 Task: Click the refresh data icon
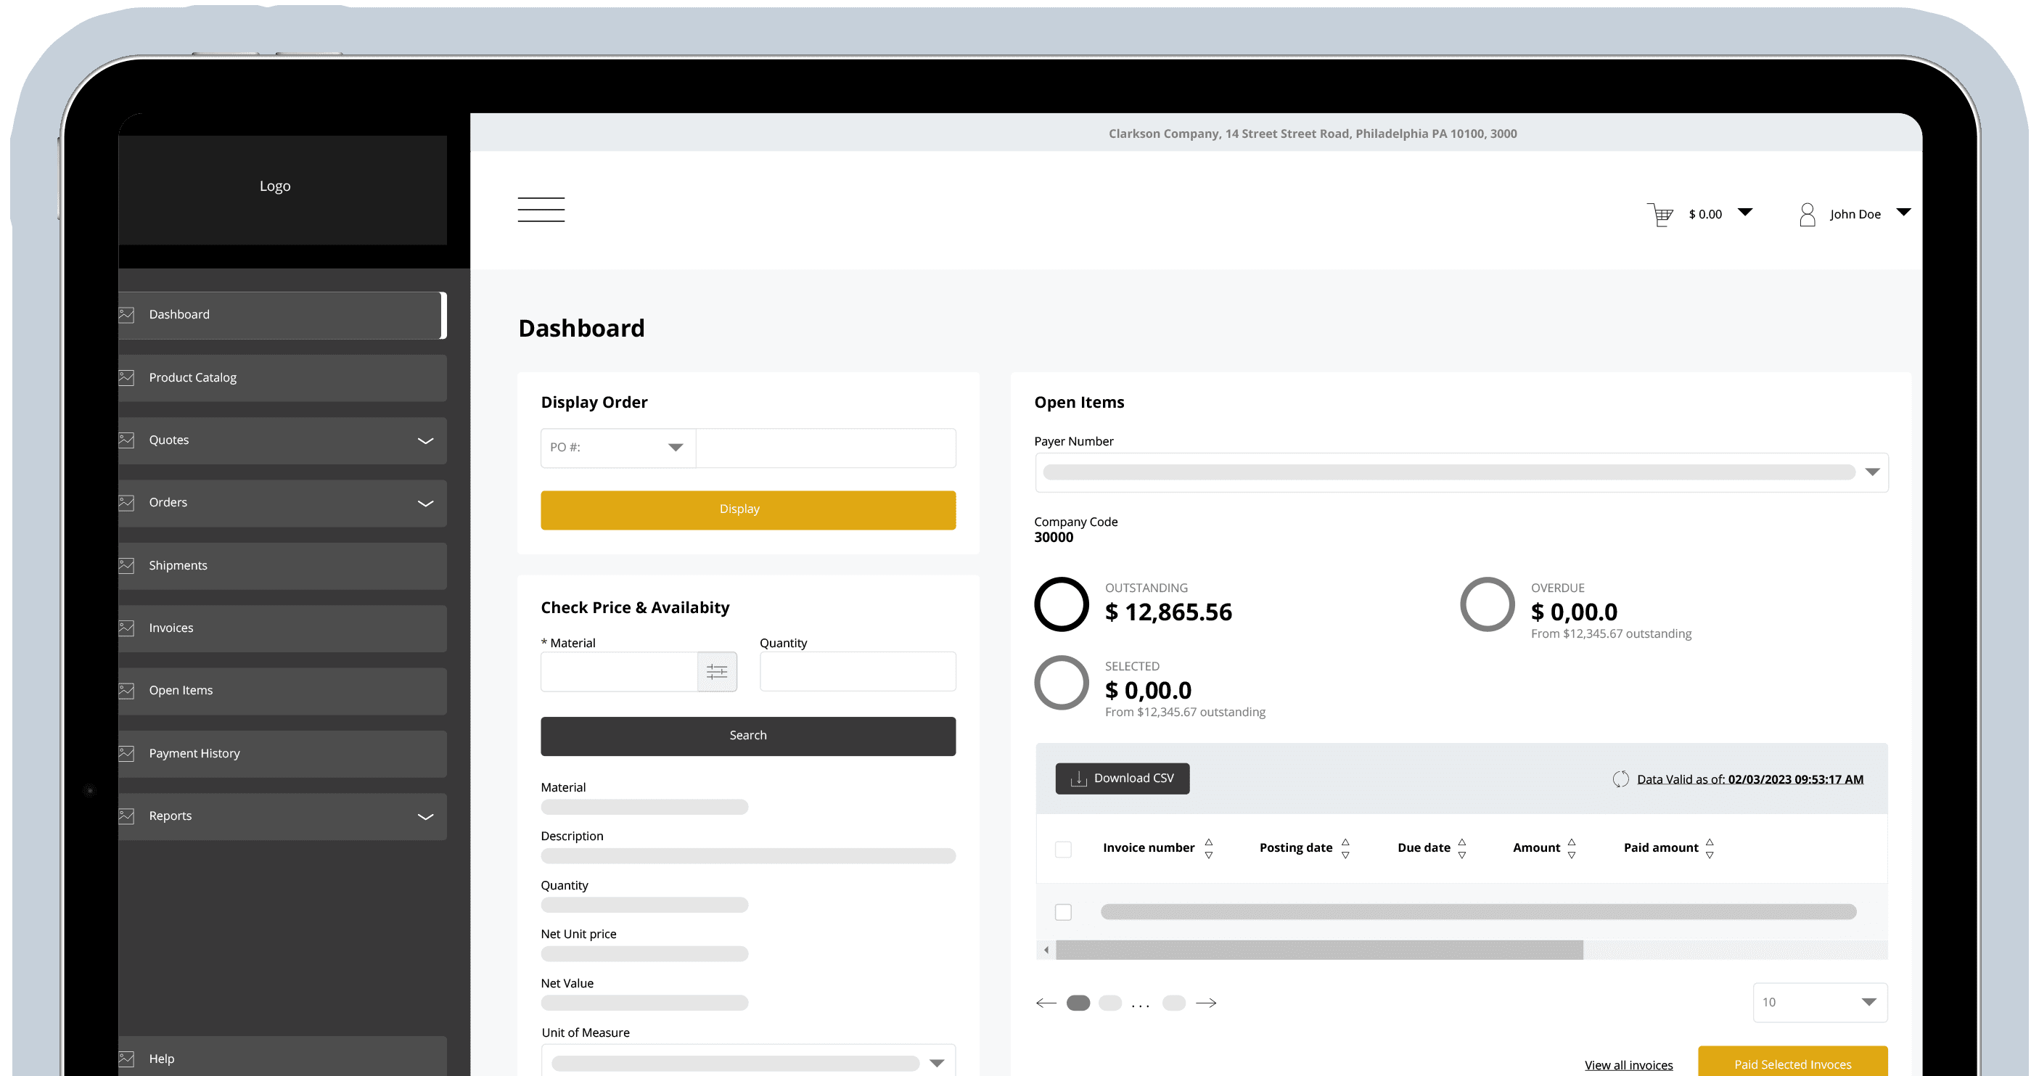pos(1620,779)
